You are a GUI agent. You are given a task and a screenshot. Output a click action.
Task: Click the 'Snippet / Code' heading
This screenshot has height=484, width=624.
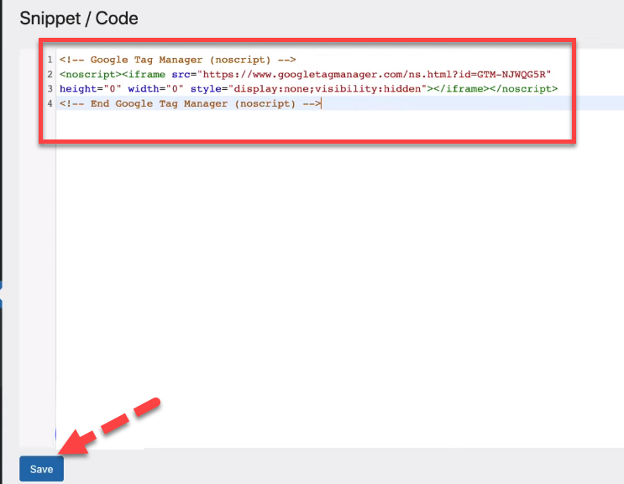pos(79,18)
